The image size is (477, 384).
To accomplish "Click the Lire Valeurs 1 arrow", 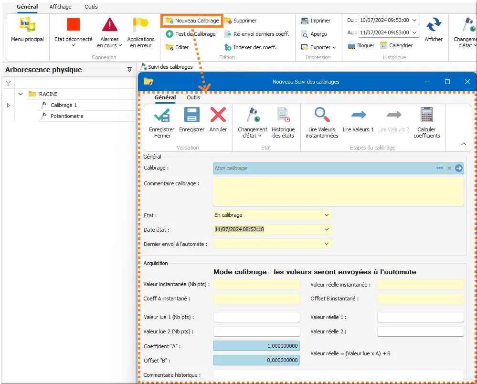I will click(x=359, y=115).
